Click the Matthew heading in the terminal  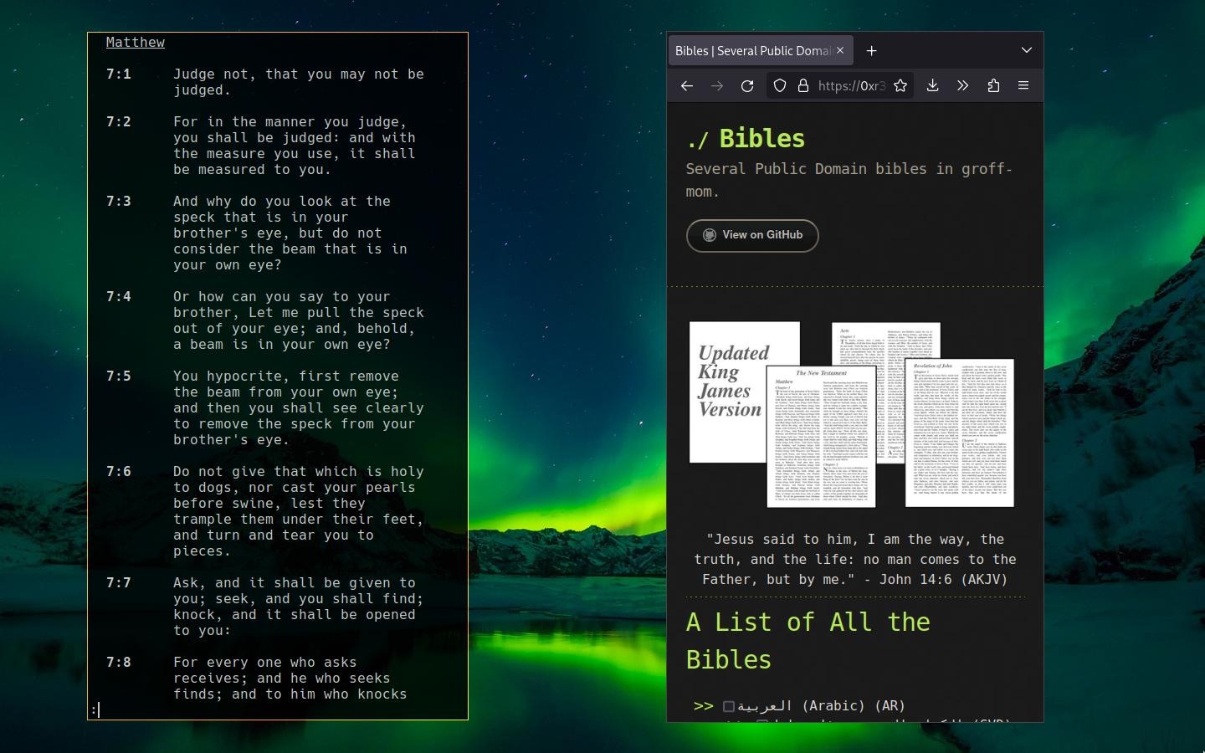[136, 42]
